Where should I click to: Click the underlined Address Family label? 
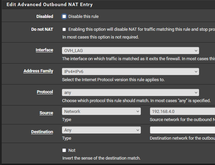38,71
